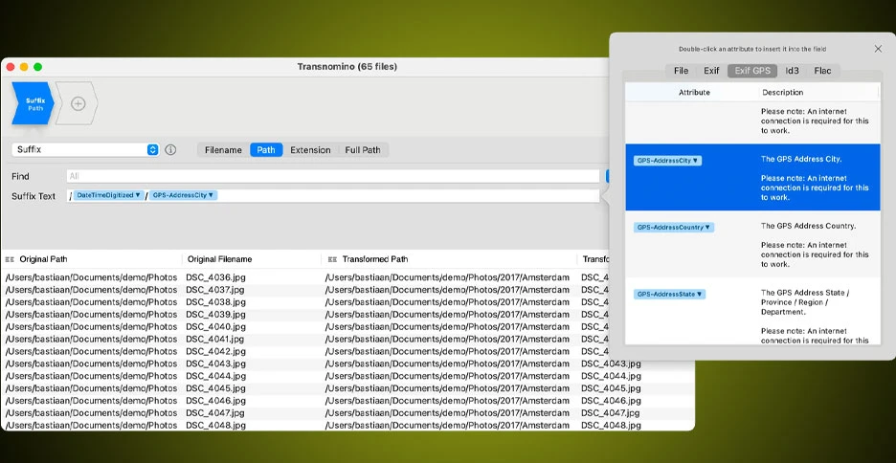Select the DSC_4047.jpg original filename

[x=214, y=412]
